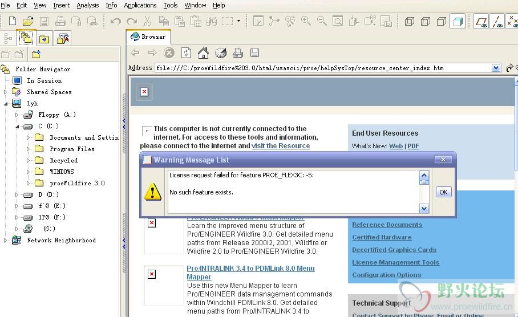518x317 pixels.
Task: Open visit the Resource link
Action: pos(281,146)
